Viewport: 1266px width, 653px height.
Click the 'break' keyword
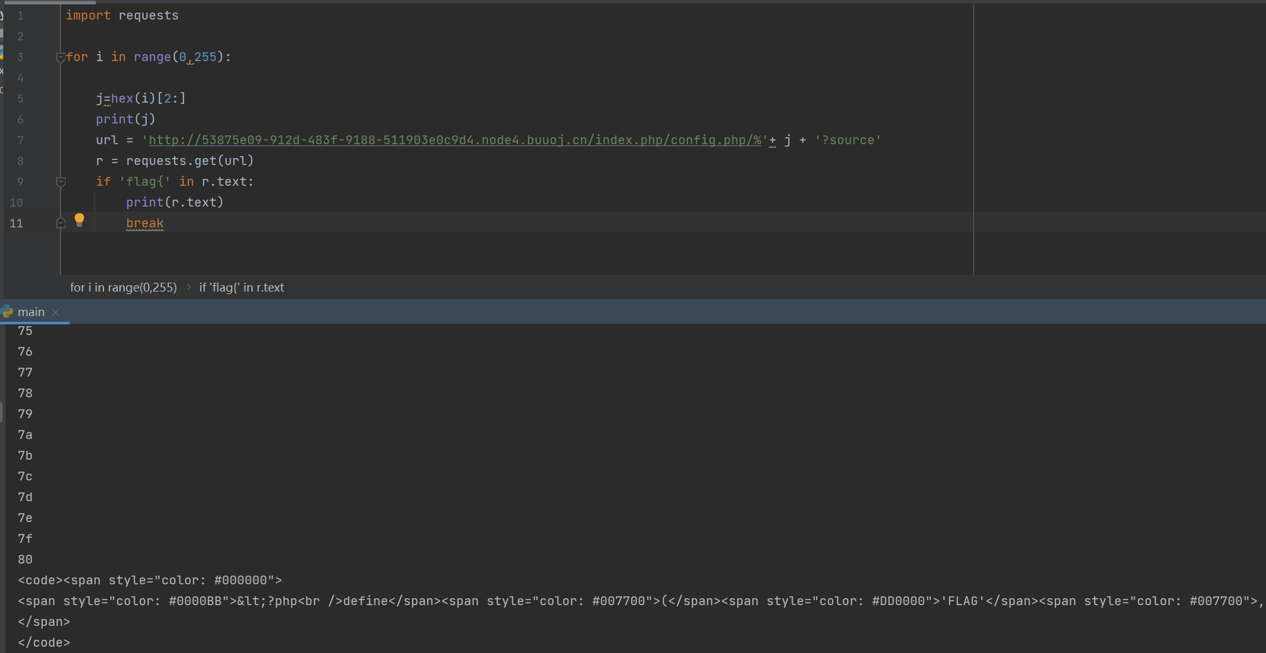click(145, 223)
